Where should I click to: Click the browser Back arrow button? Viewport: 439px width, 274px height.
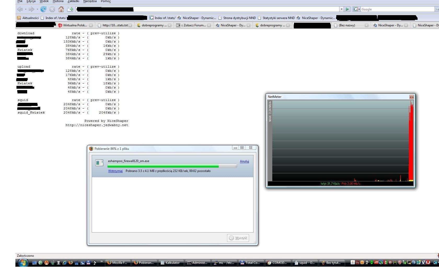[20, 9]
